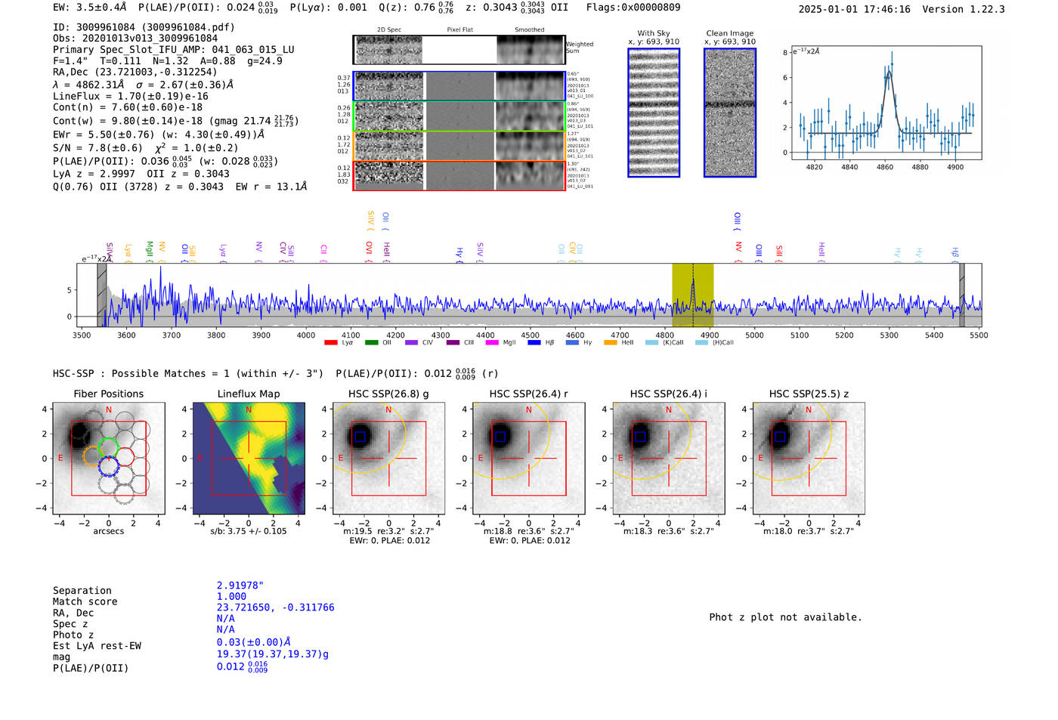Click the 2025-01-01 17:46:16 timestamp
The image size is (1058, 720).
coord(855,10)
